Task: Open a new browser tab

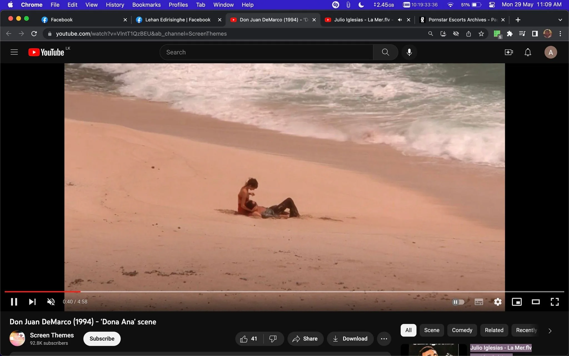Action: [518, 20]
